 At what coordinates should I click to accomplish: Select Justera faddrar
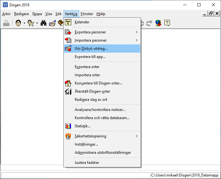(x=102, y=163)
